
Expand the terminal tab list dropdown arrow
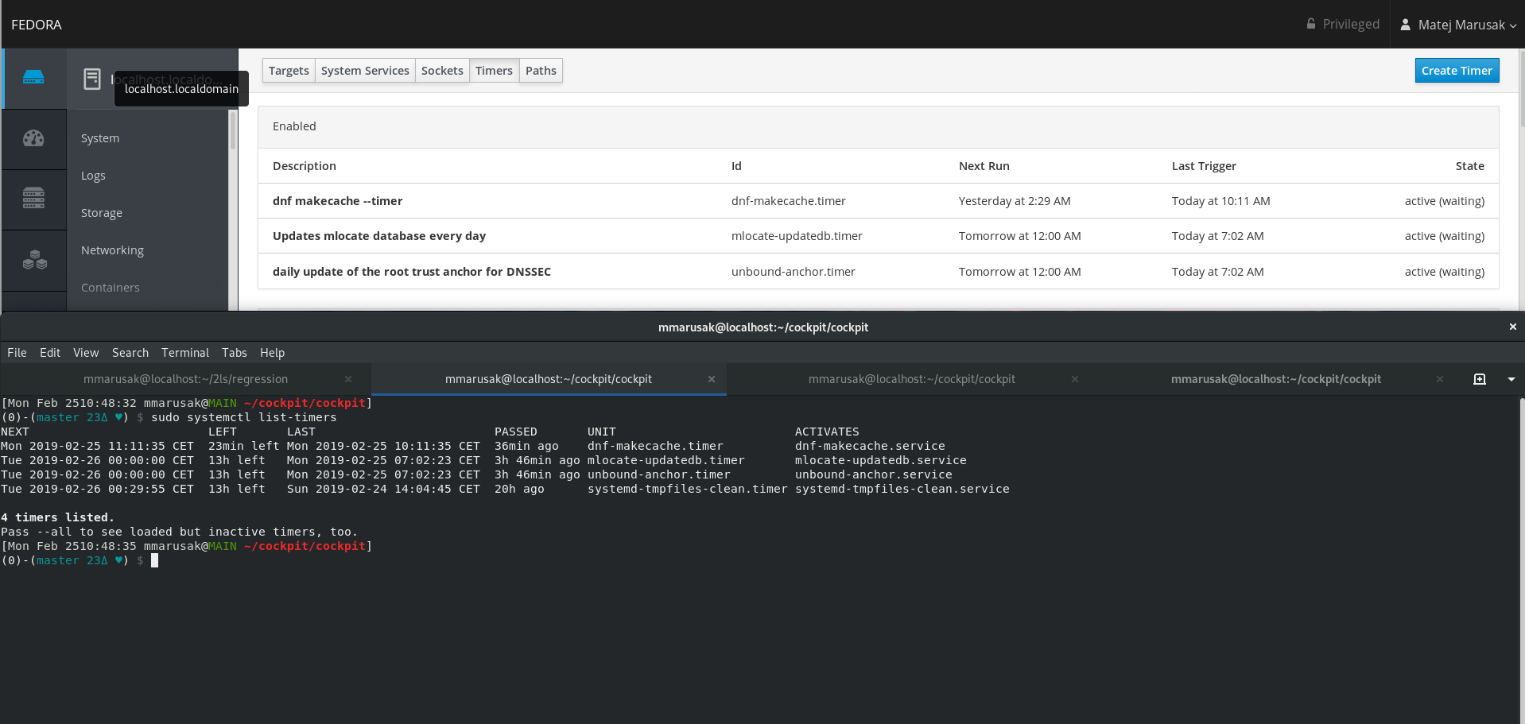(x=1511, y=379)
